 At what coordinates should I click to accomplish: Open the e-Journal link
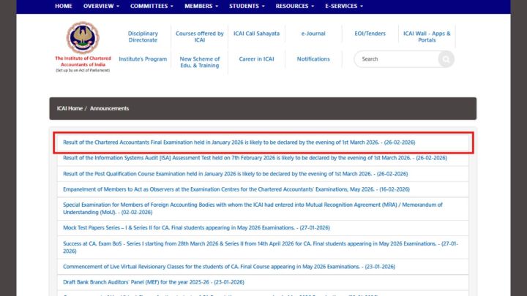(313, 34)
